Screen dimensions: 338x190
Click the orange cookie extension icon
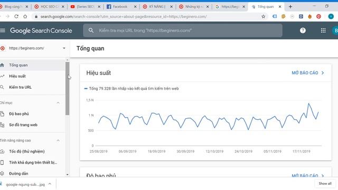click(x=283, y=16)
